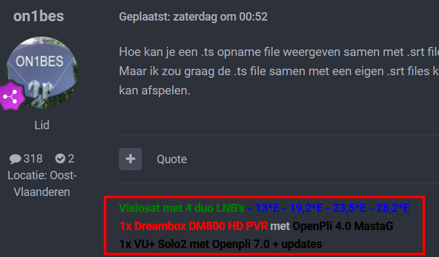439x257 pixels.
Task: Open the on1bes username profile link
Action: click(39, 16)
